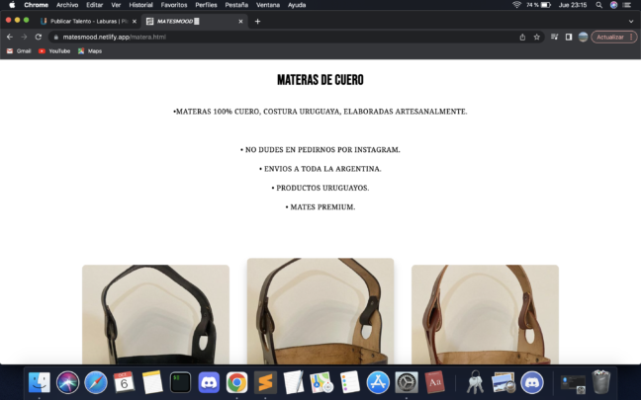Open the Terminal app in the dock
Screen dimensions: 641x400
point(180,381)
